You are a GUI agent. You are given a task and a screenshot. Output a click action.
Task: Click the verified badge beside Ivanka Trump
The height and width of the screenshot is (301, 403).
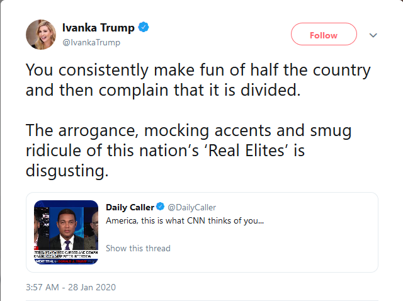144,28
